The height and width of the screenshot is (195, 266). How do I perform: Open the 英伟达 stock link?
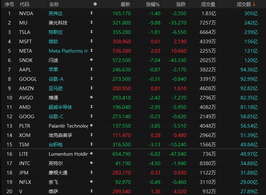pos(56,13)
